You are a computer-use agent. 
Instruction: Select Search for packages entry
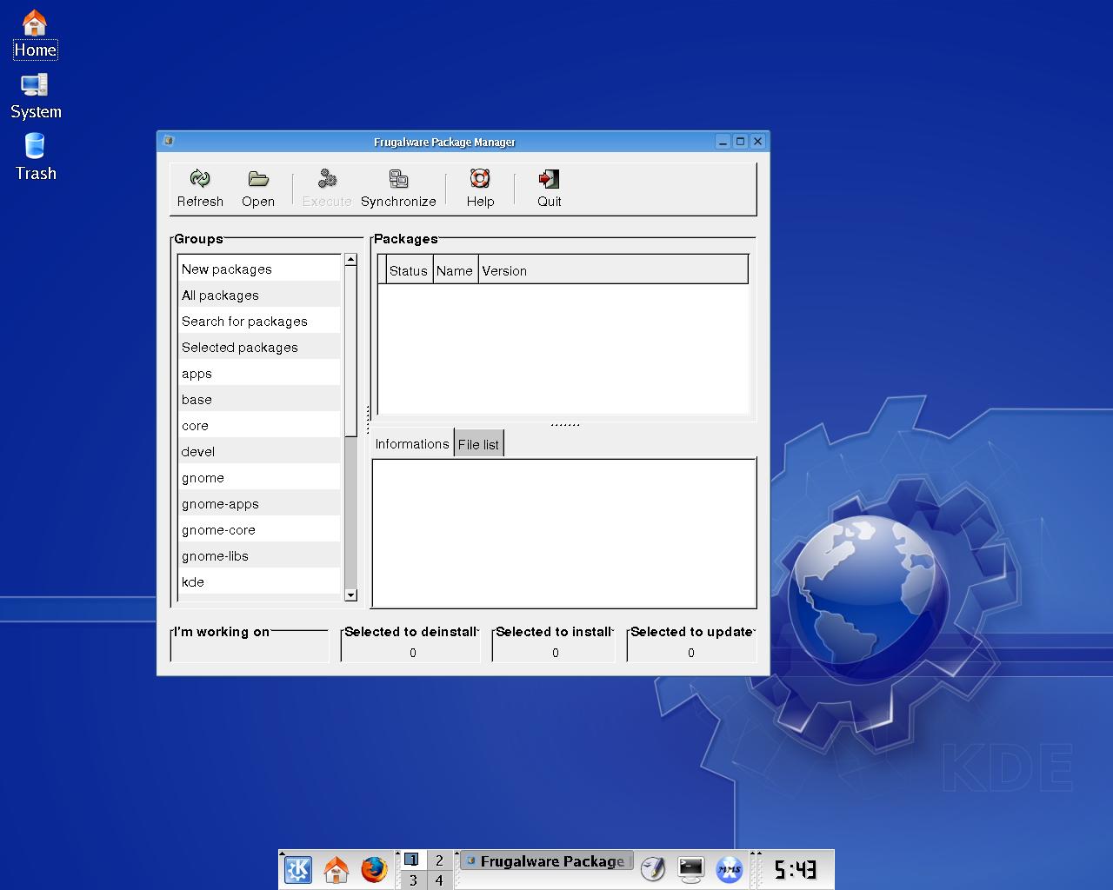259,322
